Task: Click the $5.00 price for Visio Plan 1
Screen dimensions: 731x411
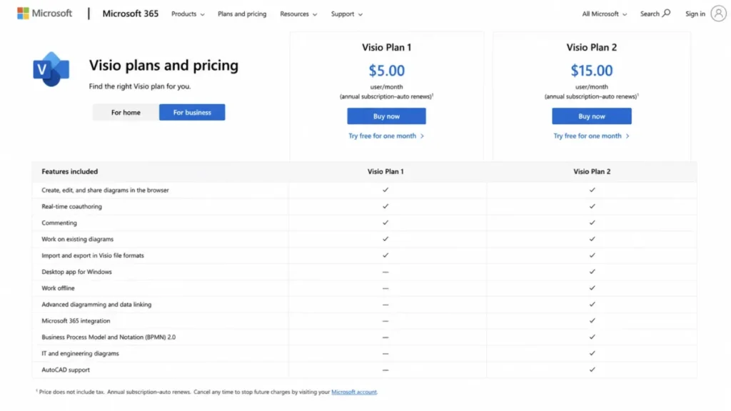Action: 386,71
